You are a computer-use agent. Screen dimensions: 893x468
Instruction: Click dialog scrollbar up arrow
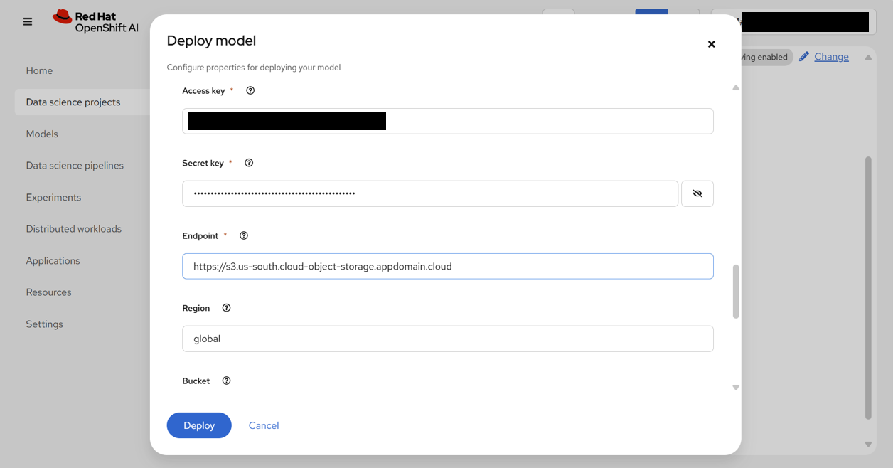pyautogui.click(x=736, y=87)
